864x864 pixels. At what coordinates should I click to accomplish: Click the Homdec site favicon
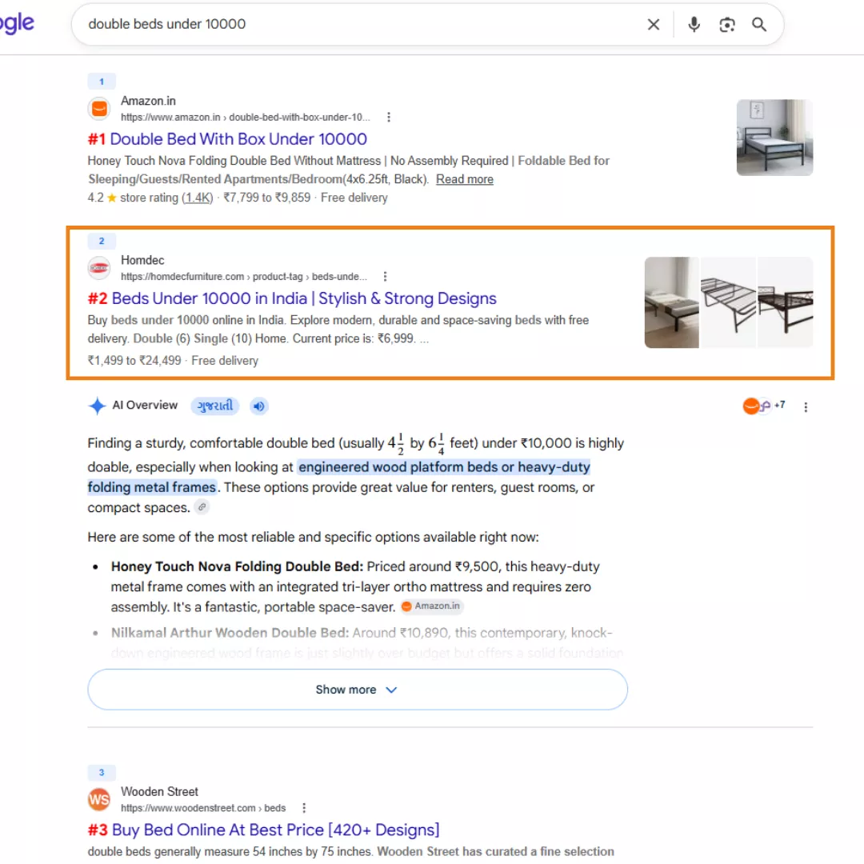click(x=99, y=268)
